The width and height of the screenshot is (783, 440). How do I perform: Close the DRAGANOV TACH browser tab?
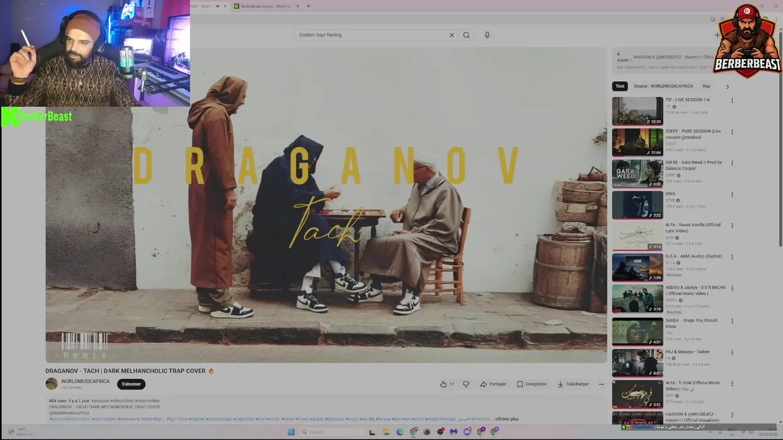(x=225, y=6)
